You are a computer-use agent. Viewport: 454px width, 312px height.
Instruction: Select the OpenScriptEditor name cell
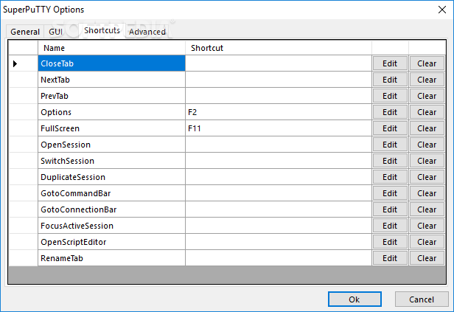click(x=111, y=242)
